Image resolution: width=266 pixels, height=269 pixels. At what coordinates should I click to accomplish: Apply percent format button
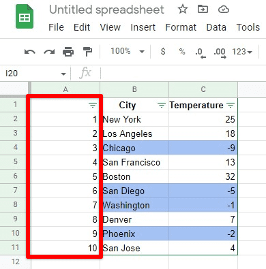[182, 52]
